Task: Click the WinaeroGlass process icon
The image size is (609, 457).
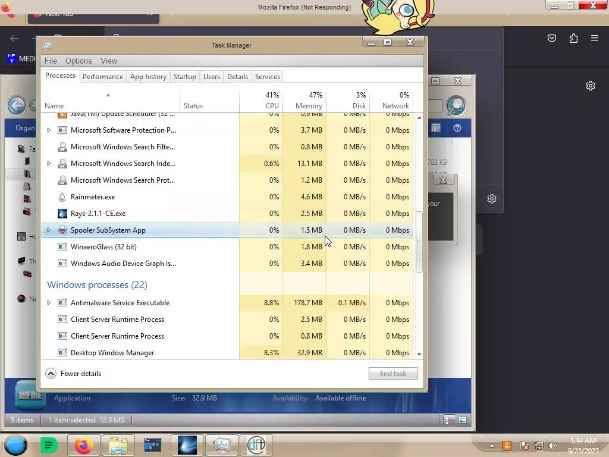Action: (62, 247)
